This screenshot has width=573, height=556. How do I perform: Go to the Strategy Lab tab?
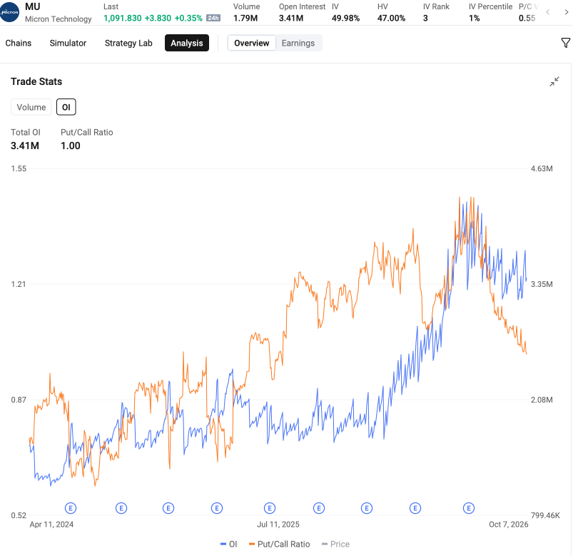[x=128, y=43]
